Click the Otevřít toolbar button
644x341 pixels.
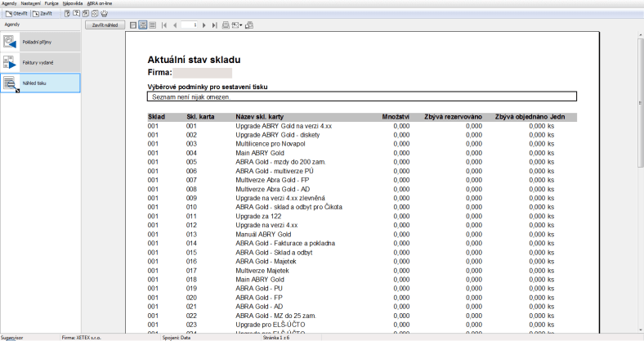point(16,14)
